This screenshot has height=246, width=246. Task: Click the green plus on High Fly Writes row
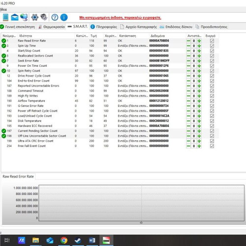click(199, 96)
